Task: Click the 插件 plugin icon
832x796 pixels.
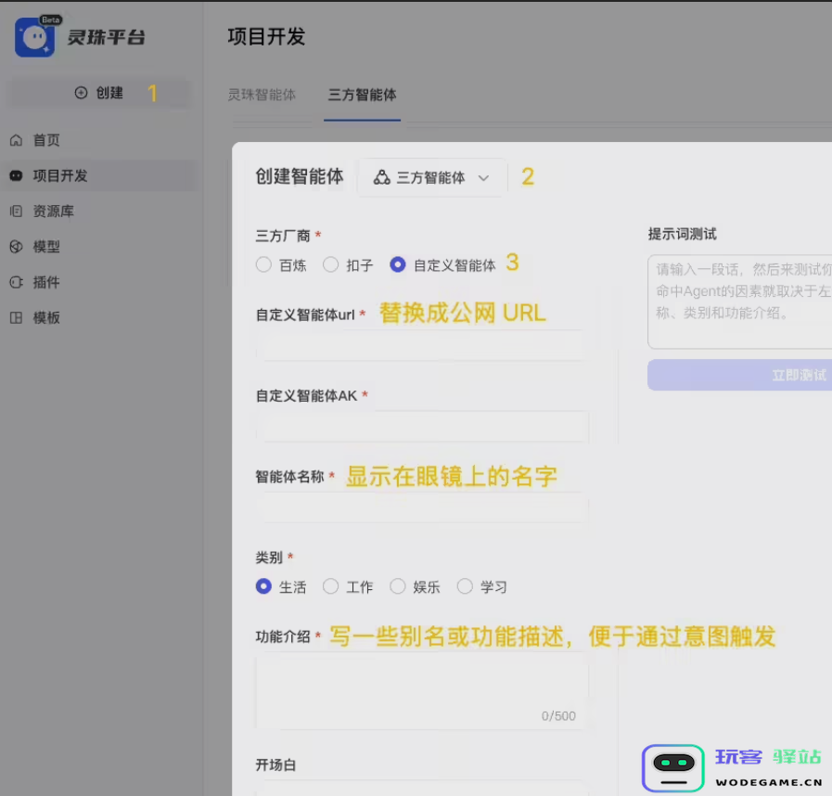Action: click(x=16, y=282)
